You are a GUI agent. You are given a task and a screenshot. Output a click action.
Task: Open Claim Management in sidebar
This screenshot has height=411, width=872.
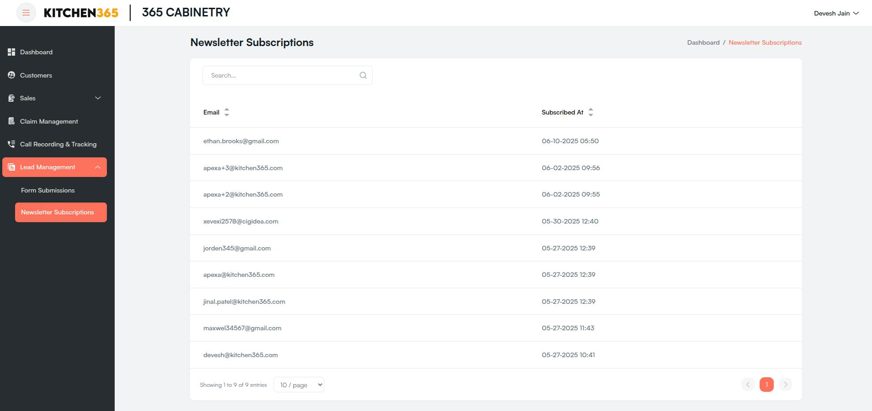point(49,121)
